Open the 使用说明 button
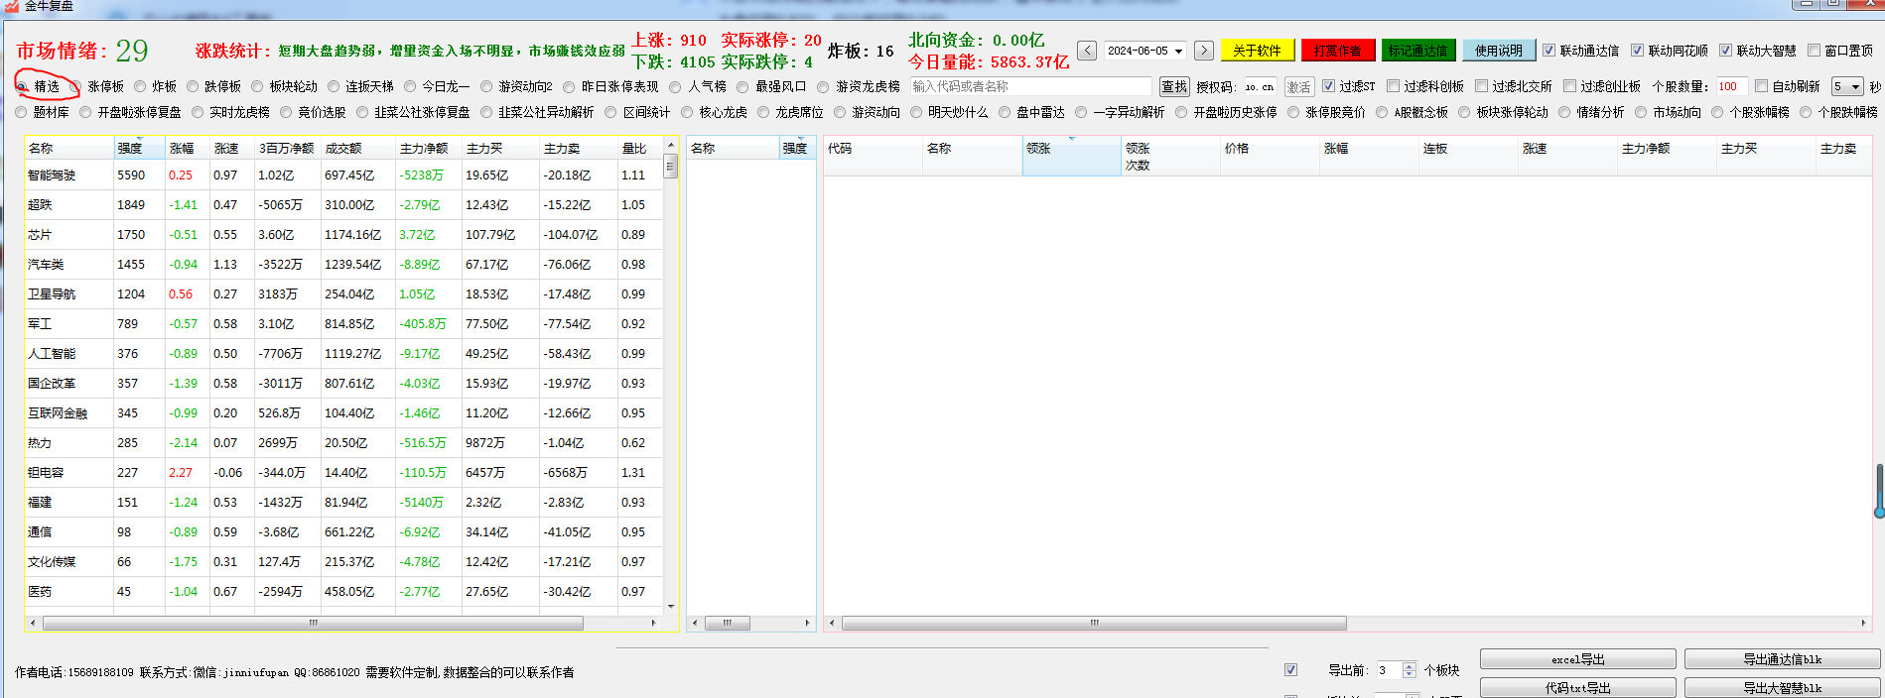 click(x=1498, y=51)
